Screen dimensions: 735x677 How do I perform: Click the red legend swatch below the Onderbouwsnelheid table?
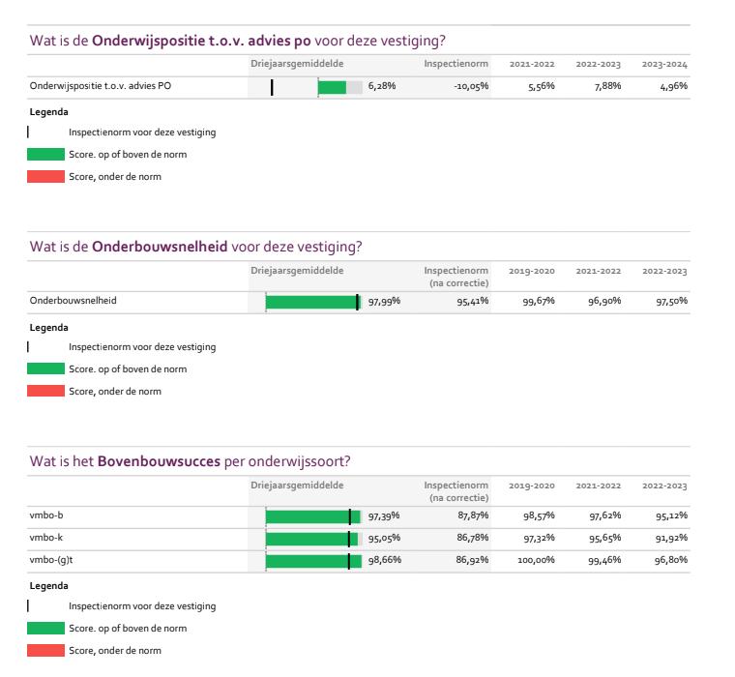(x=45, y=391)
